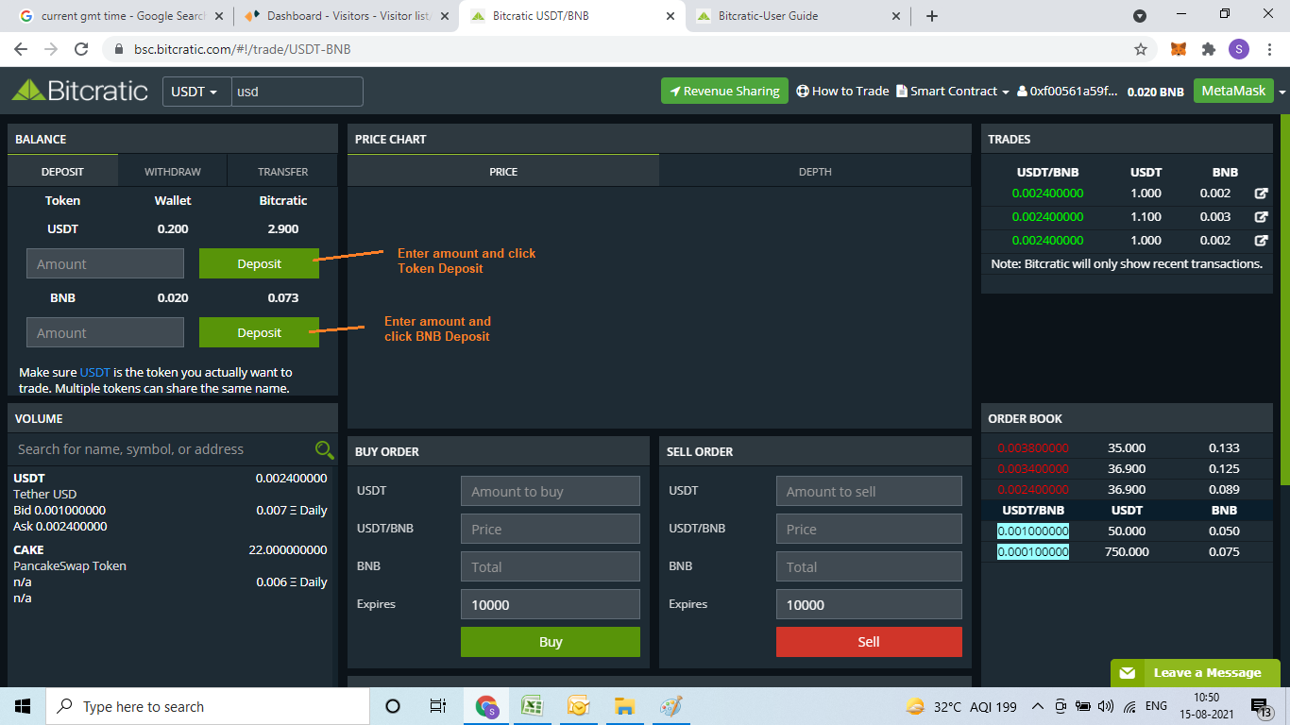Bookmark this page with the star icon
Viewport: 1290px width, 725px height.
pos(1141,49)
